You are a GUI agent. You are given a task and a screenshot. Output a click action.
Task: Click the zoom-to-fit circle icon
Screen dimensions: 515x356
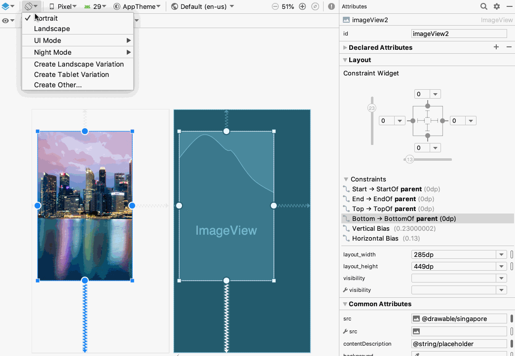(x=315, y=6)
